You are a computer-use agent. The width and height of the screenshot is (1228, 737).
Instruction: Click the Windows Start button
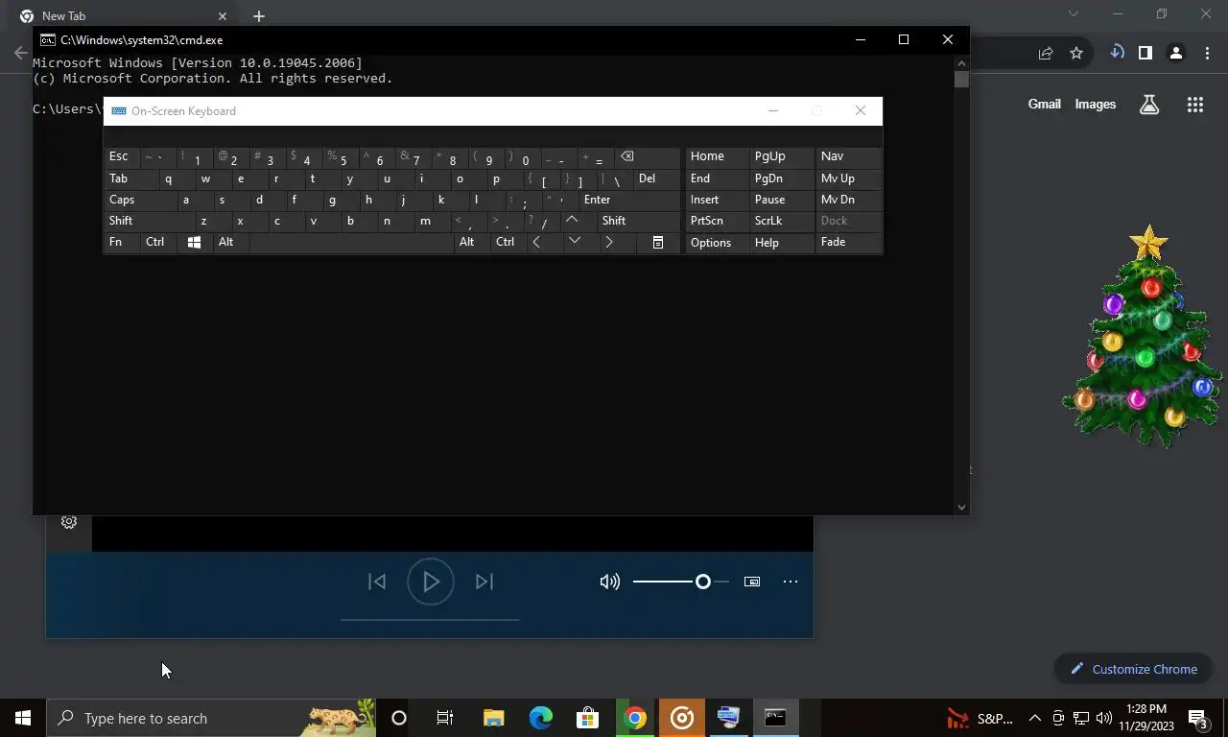pos(23,718)
